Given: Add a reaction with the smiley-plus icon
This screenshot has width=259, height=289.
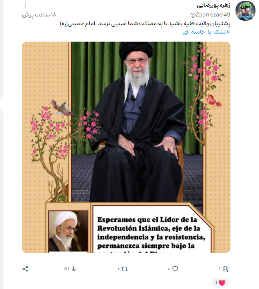Looking at the screenshot, I should tap(225, 269).
